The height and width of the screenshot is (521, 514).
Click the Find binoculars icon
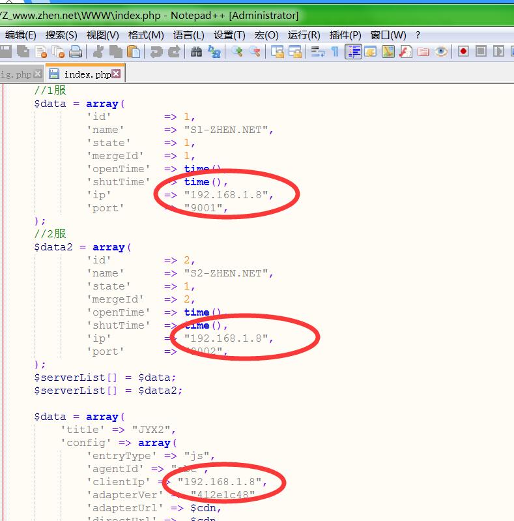196,52
